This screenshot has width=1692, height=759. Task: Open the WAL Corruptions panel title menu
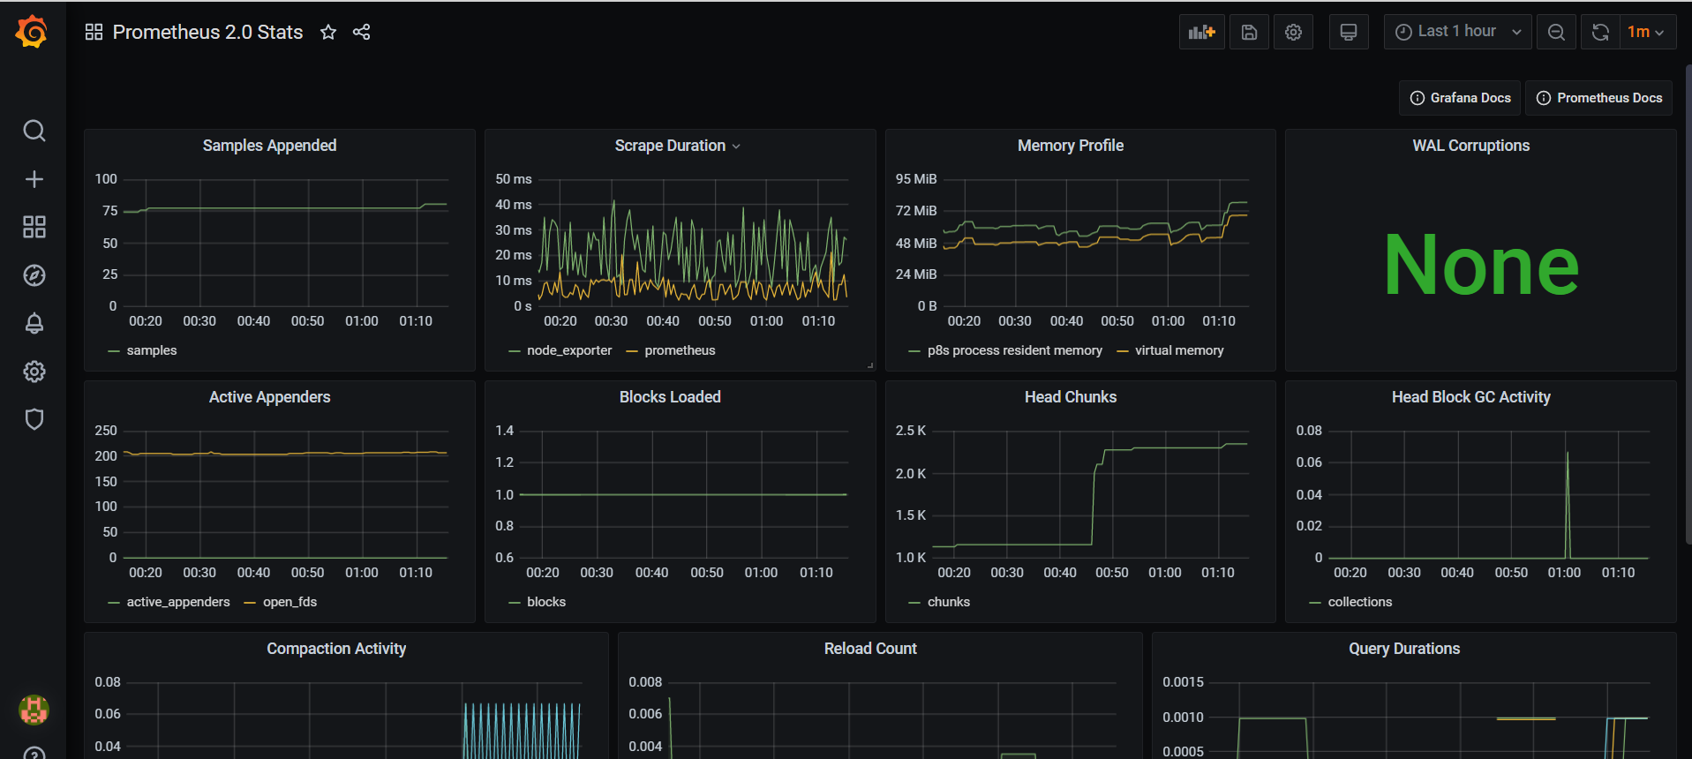[1470, 146]
